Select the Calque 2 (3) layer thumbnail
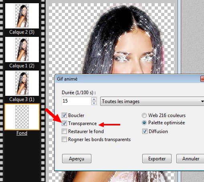Image resolution: width=204 pixels, height=182 pixels. (22, 16)
